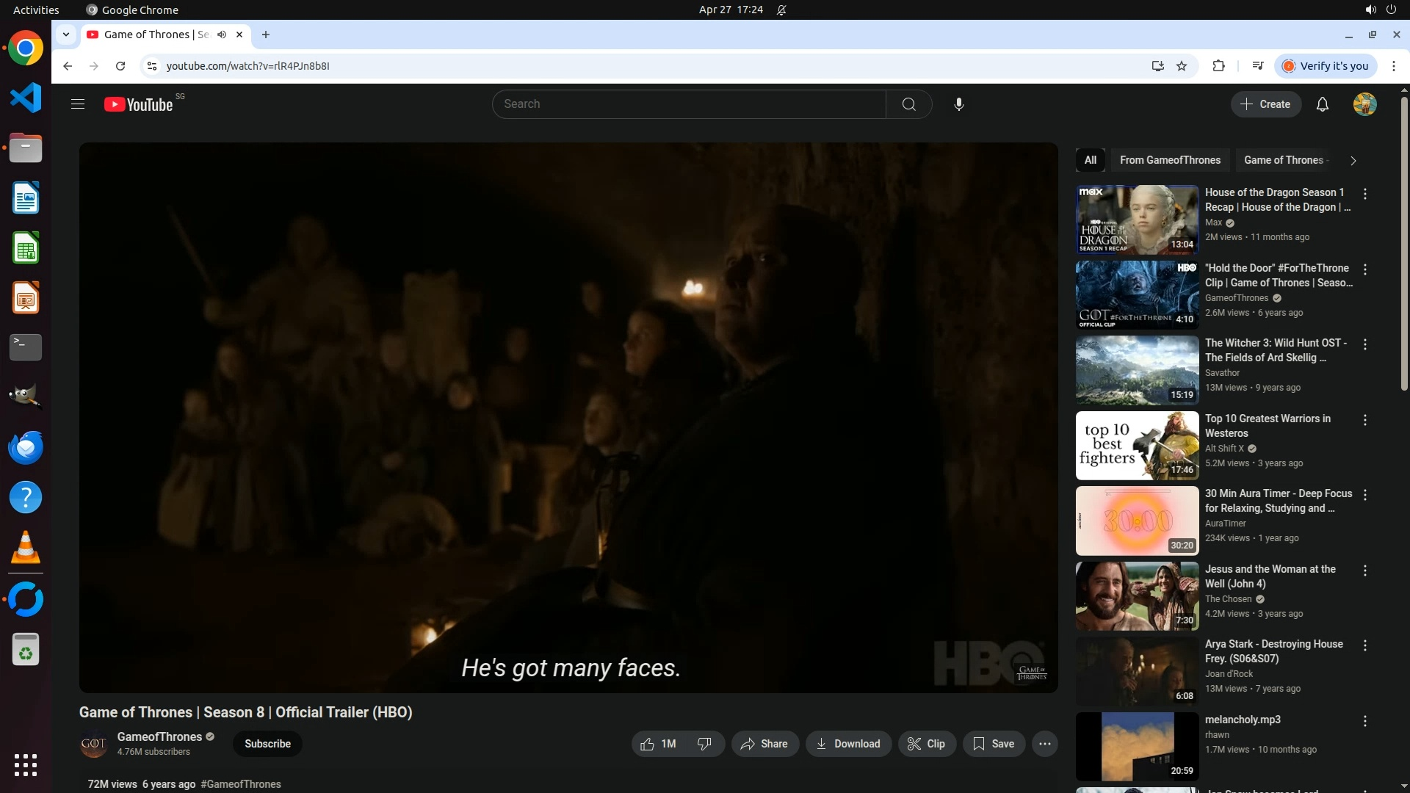Open YouTube notifications bell
The image size is (1410, 793).
[1322, 104]
